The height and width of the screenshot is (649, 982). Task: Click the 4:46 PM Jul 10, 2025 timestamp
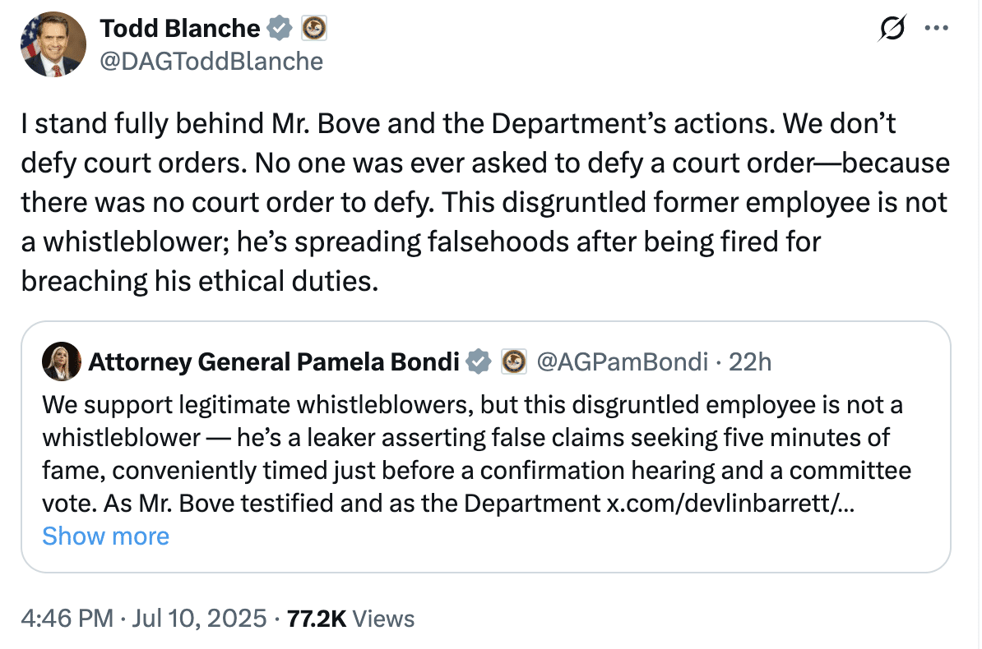coord(144,619)
